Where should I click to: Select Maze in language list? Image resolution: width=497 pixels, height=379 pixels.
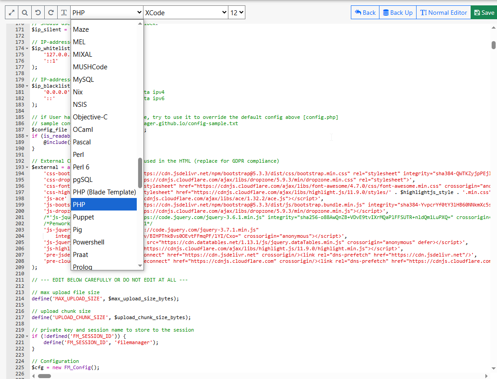click(x=104, y=29)
